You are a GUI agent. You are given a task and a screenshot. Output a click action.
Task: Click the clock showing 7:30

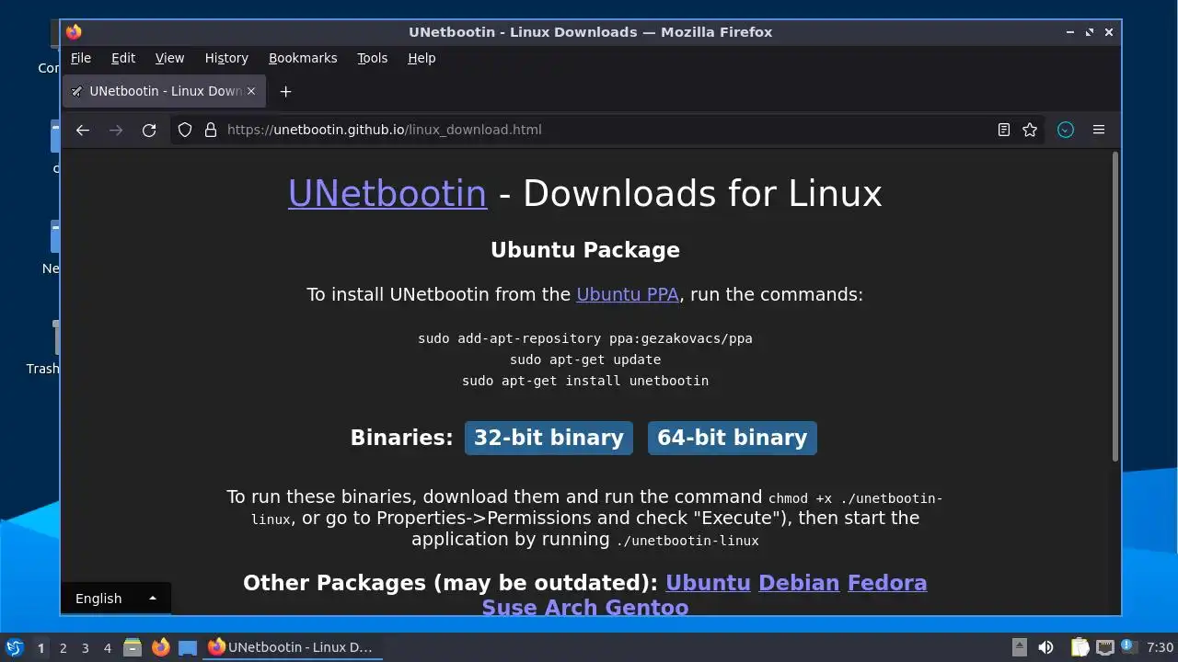tap(1161, 647)
